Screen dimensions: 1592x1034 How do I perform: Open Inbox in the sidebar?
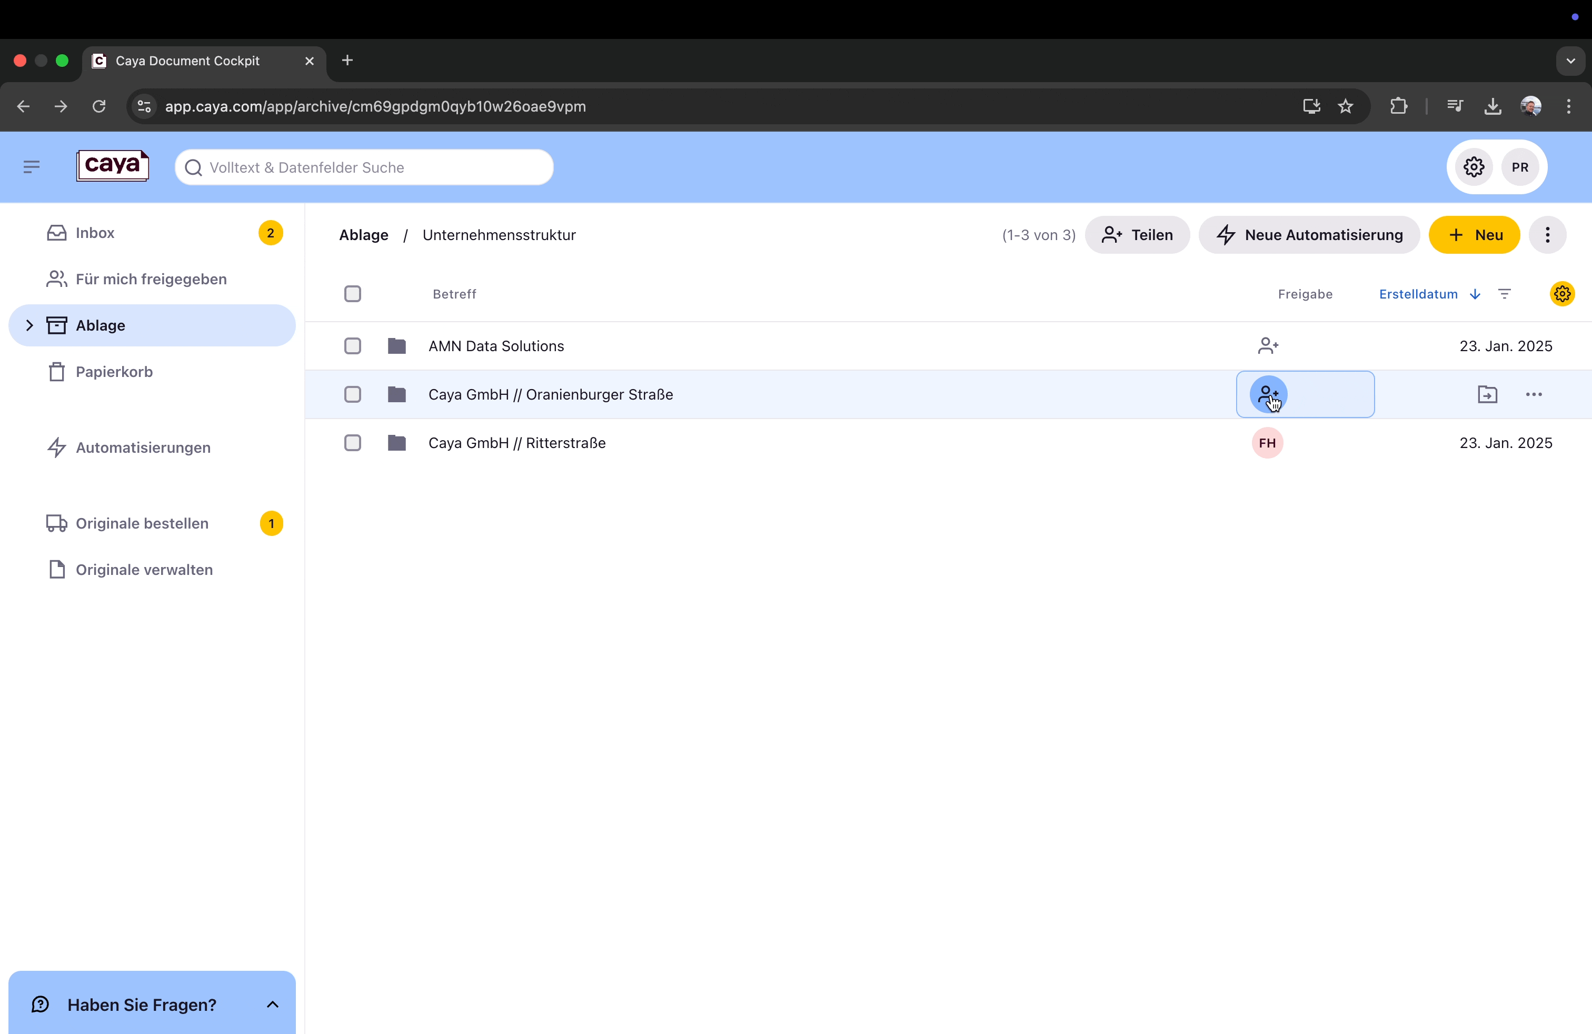click(x=152, y=233)
